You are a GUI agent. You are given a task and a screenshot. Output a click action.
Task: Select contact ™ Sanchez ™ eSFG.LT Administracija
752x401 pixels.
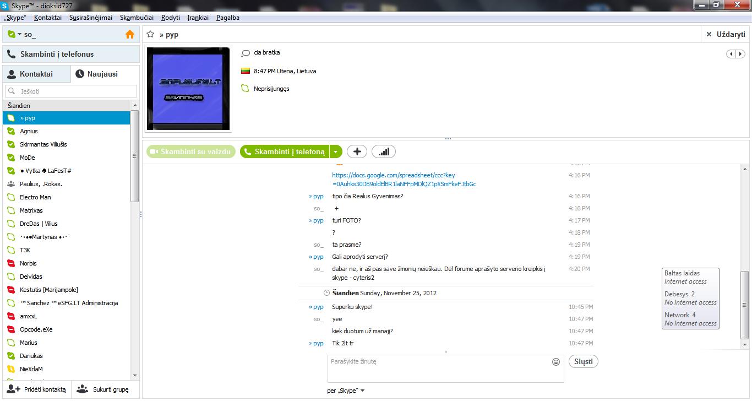tap(66, 303)
